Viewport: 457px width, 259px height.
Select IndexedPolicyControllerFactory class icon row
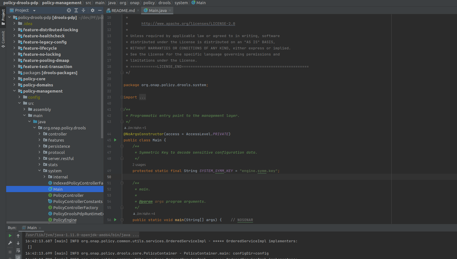(55, 183)
